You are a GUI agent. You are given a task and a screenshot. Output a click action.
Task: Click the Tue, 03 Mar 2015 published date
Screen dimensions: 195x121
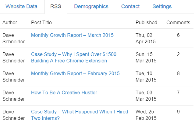pyautogui.click(x=146, y=96)
